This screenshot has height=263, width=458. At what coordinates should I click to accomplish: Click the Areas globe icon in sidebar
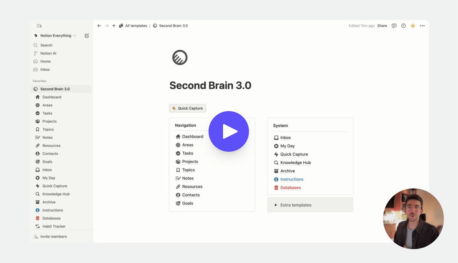[x=37, y=105]
